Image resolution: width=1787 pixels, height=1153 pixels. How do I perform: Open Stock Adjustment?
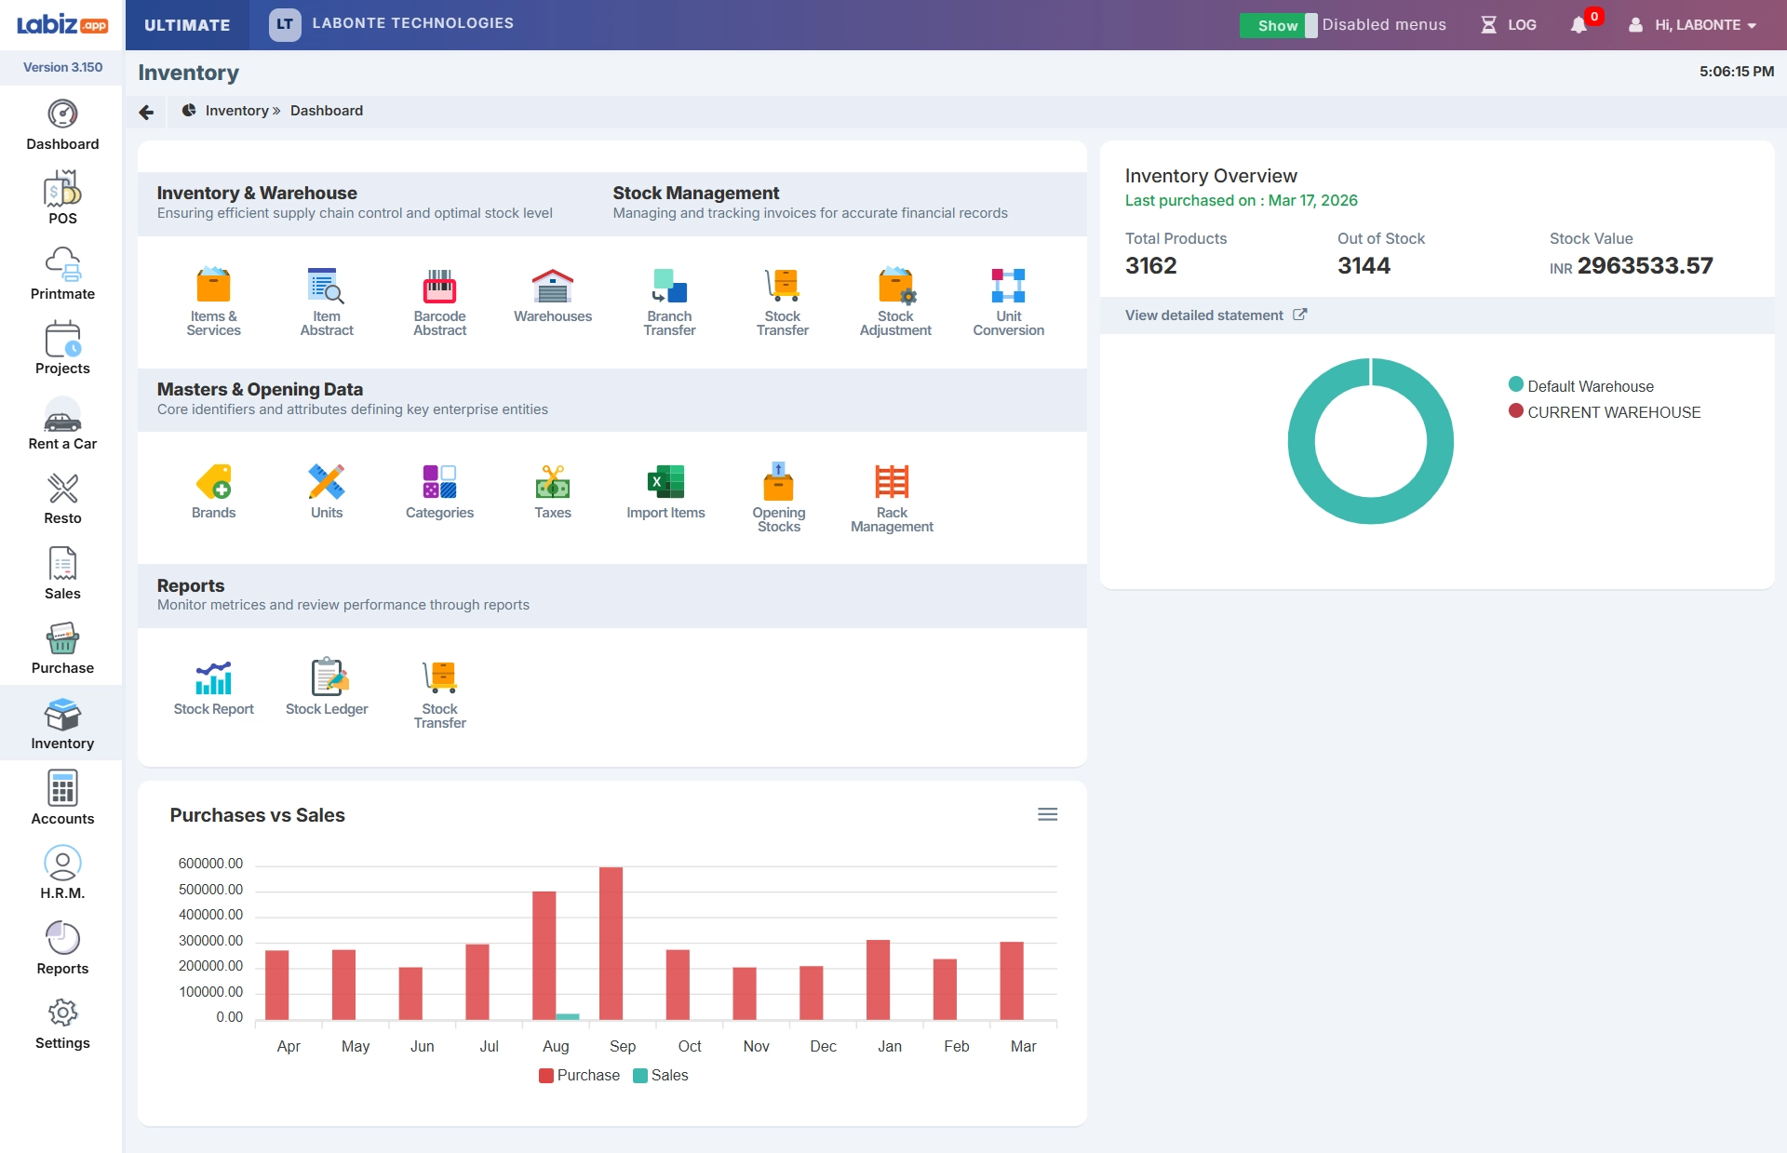click(895, 302)
